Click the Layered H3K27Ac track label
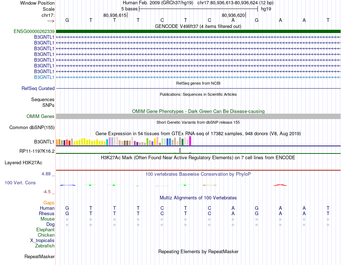Viewport: 341px width, 265px height. [23, 163]
